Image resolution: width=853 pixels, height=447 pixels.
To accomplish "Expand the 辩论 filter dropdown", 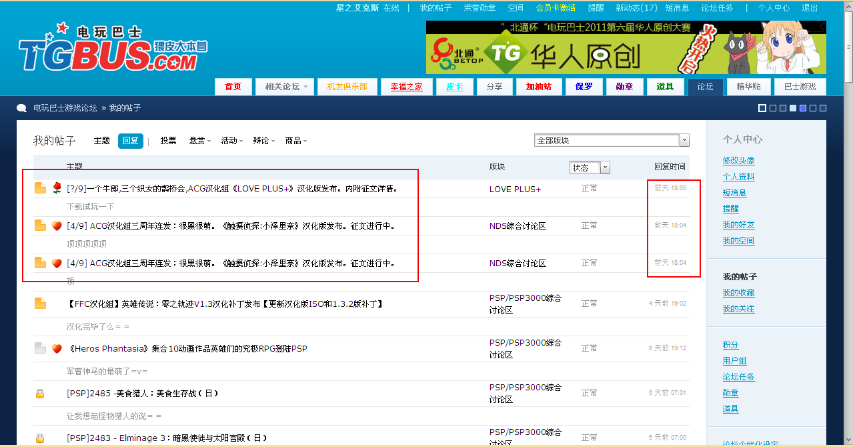I will pyautogui.click(x=263, y=141).
